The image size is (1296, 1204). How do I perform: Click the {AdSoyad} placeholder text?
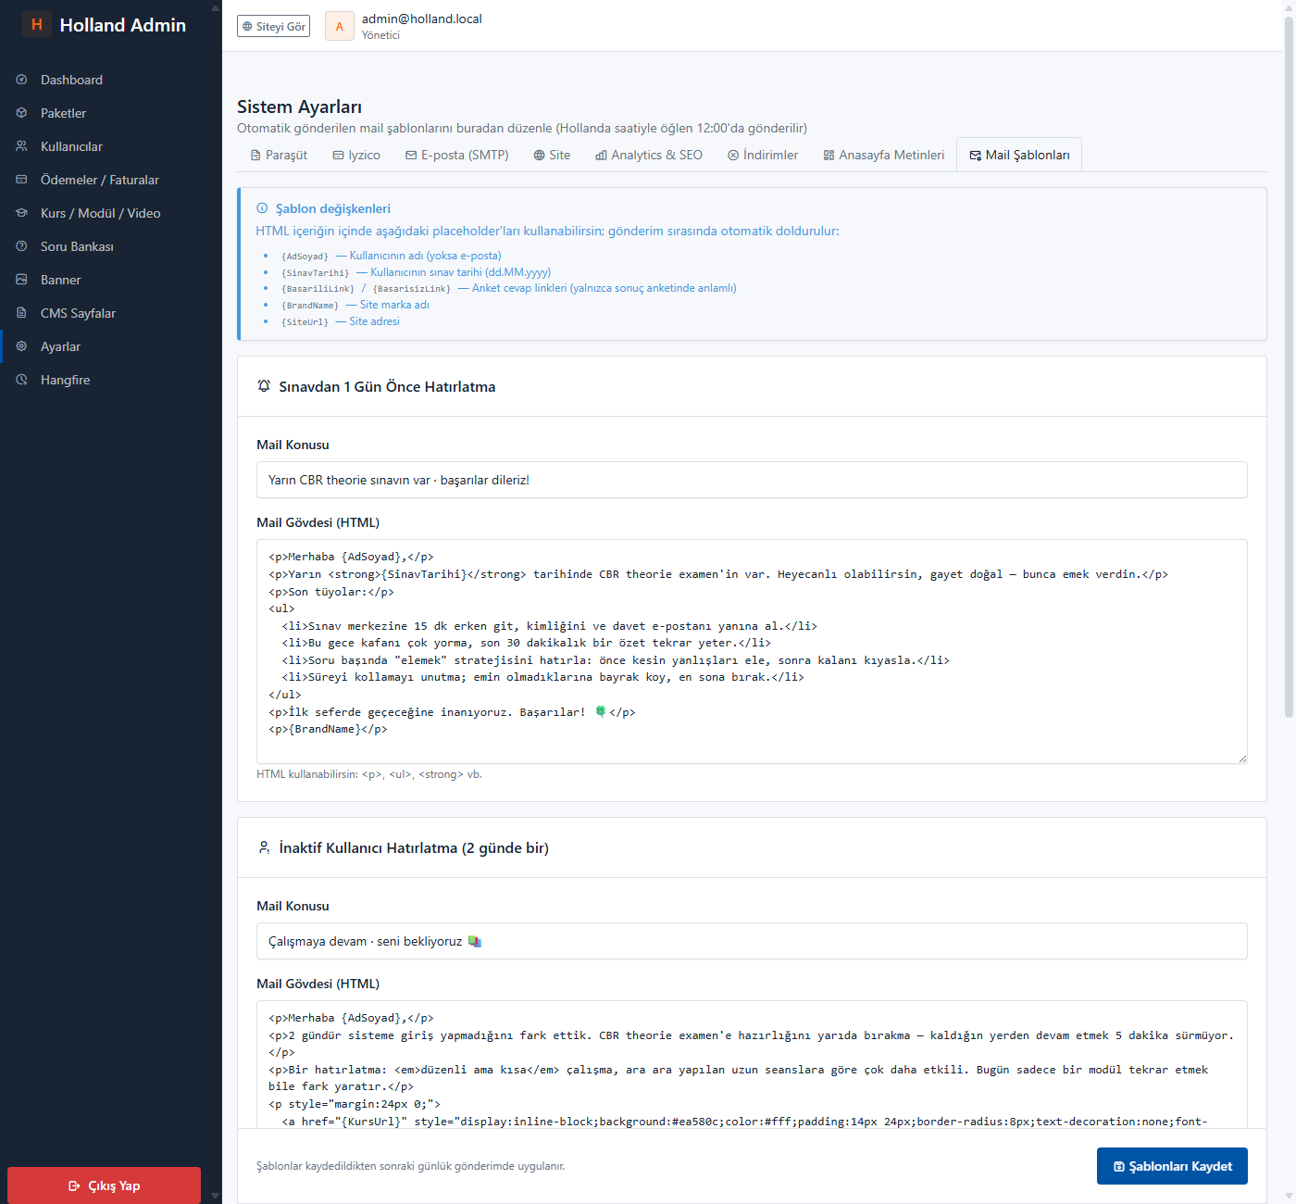pos(305,257)
